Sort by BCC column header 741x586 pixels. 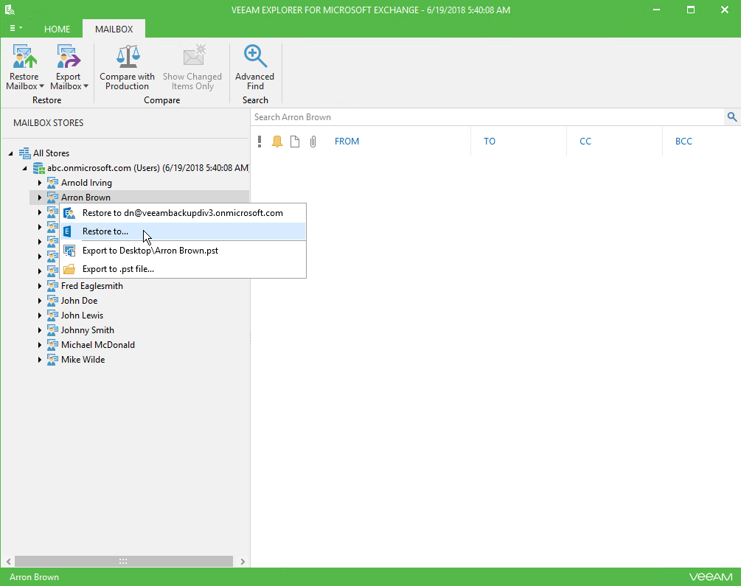coord(683,142)
